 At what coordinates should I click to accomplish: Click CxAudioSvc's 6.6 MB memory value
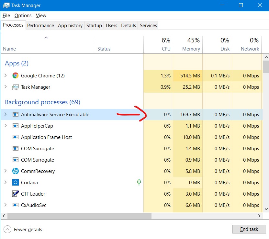[x=193, y=205]
